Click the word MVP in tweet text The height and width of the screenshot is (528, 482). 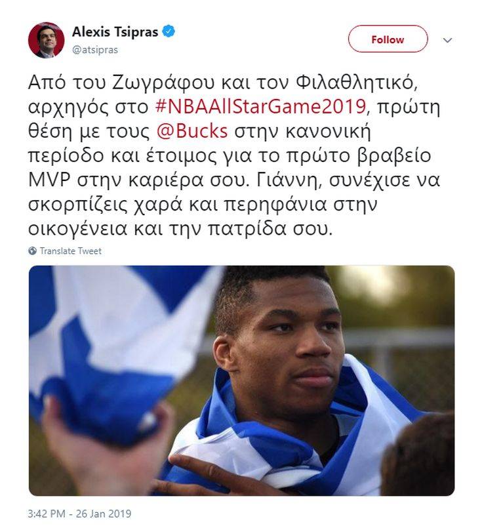tap(49, 180)
